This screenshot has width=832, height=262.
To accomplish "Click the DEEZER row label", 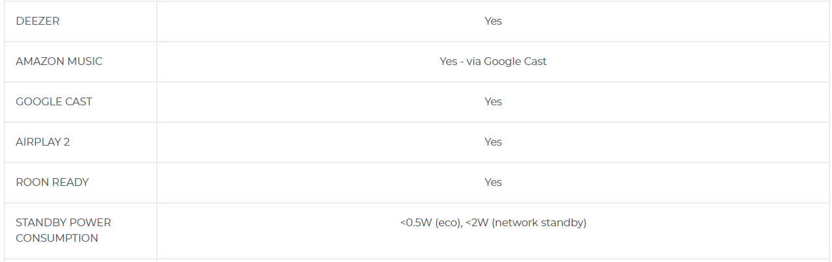I will (x=38, y=21).
